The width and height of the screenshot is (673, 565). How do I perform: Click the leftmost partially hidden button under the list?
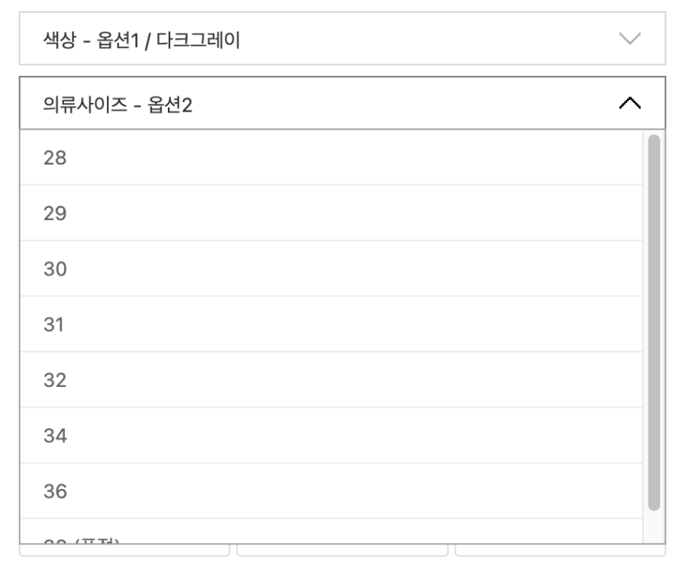pos(124,550)
